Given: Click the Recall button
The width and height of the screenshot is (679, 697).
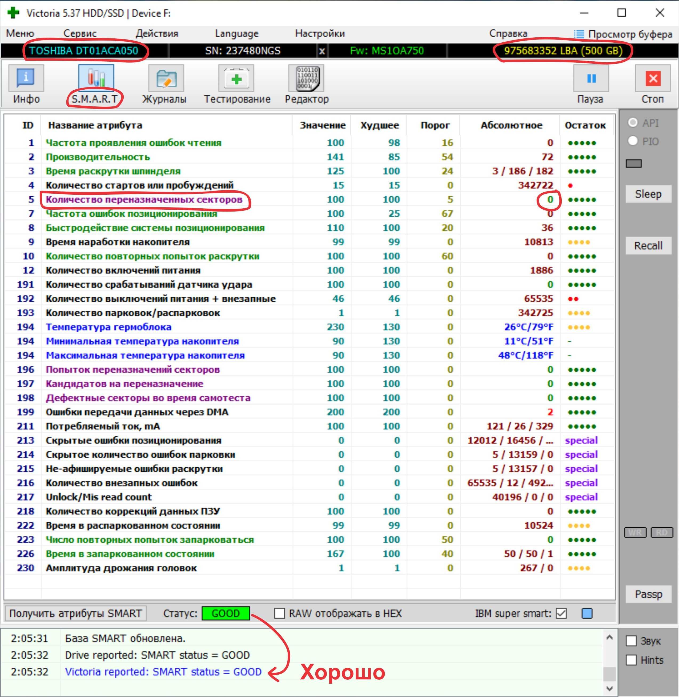Looking at the screenshot, I should (648, 246).
